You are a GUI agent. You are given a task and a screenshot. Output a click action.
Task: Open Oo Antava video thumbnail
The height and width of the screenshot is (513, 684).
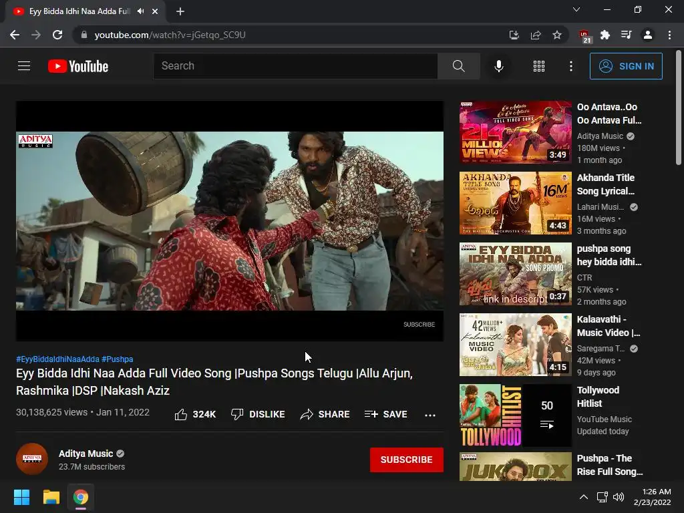coord(515,132)
